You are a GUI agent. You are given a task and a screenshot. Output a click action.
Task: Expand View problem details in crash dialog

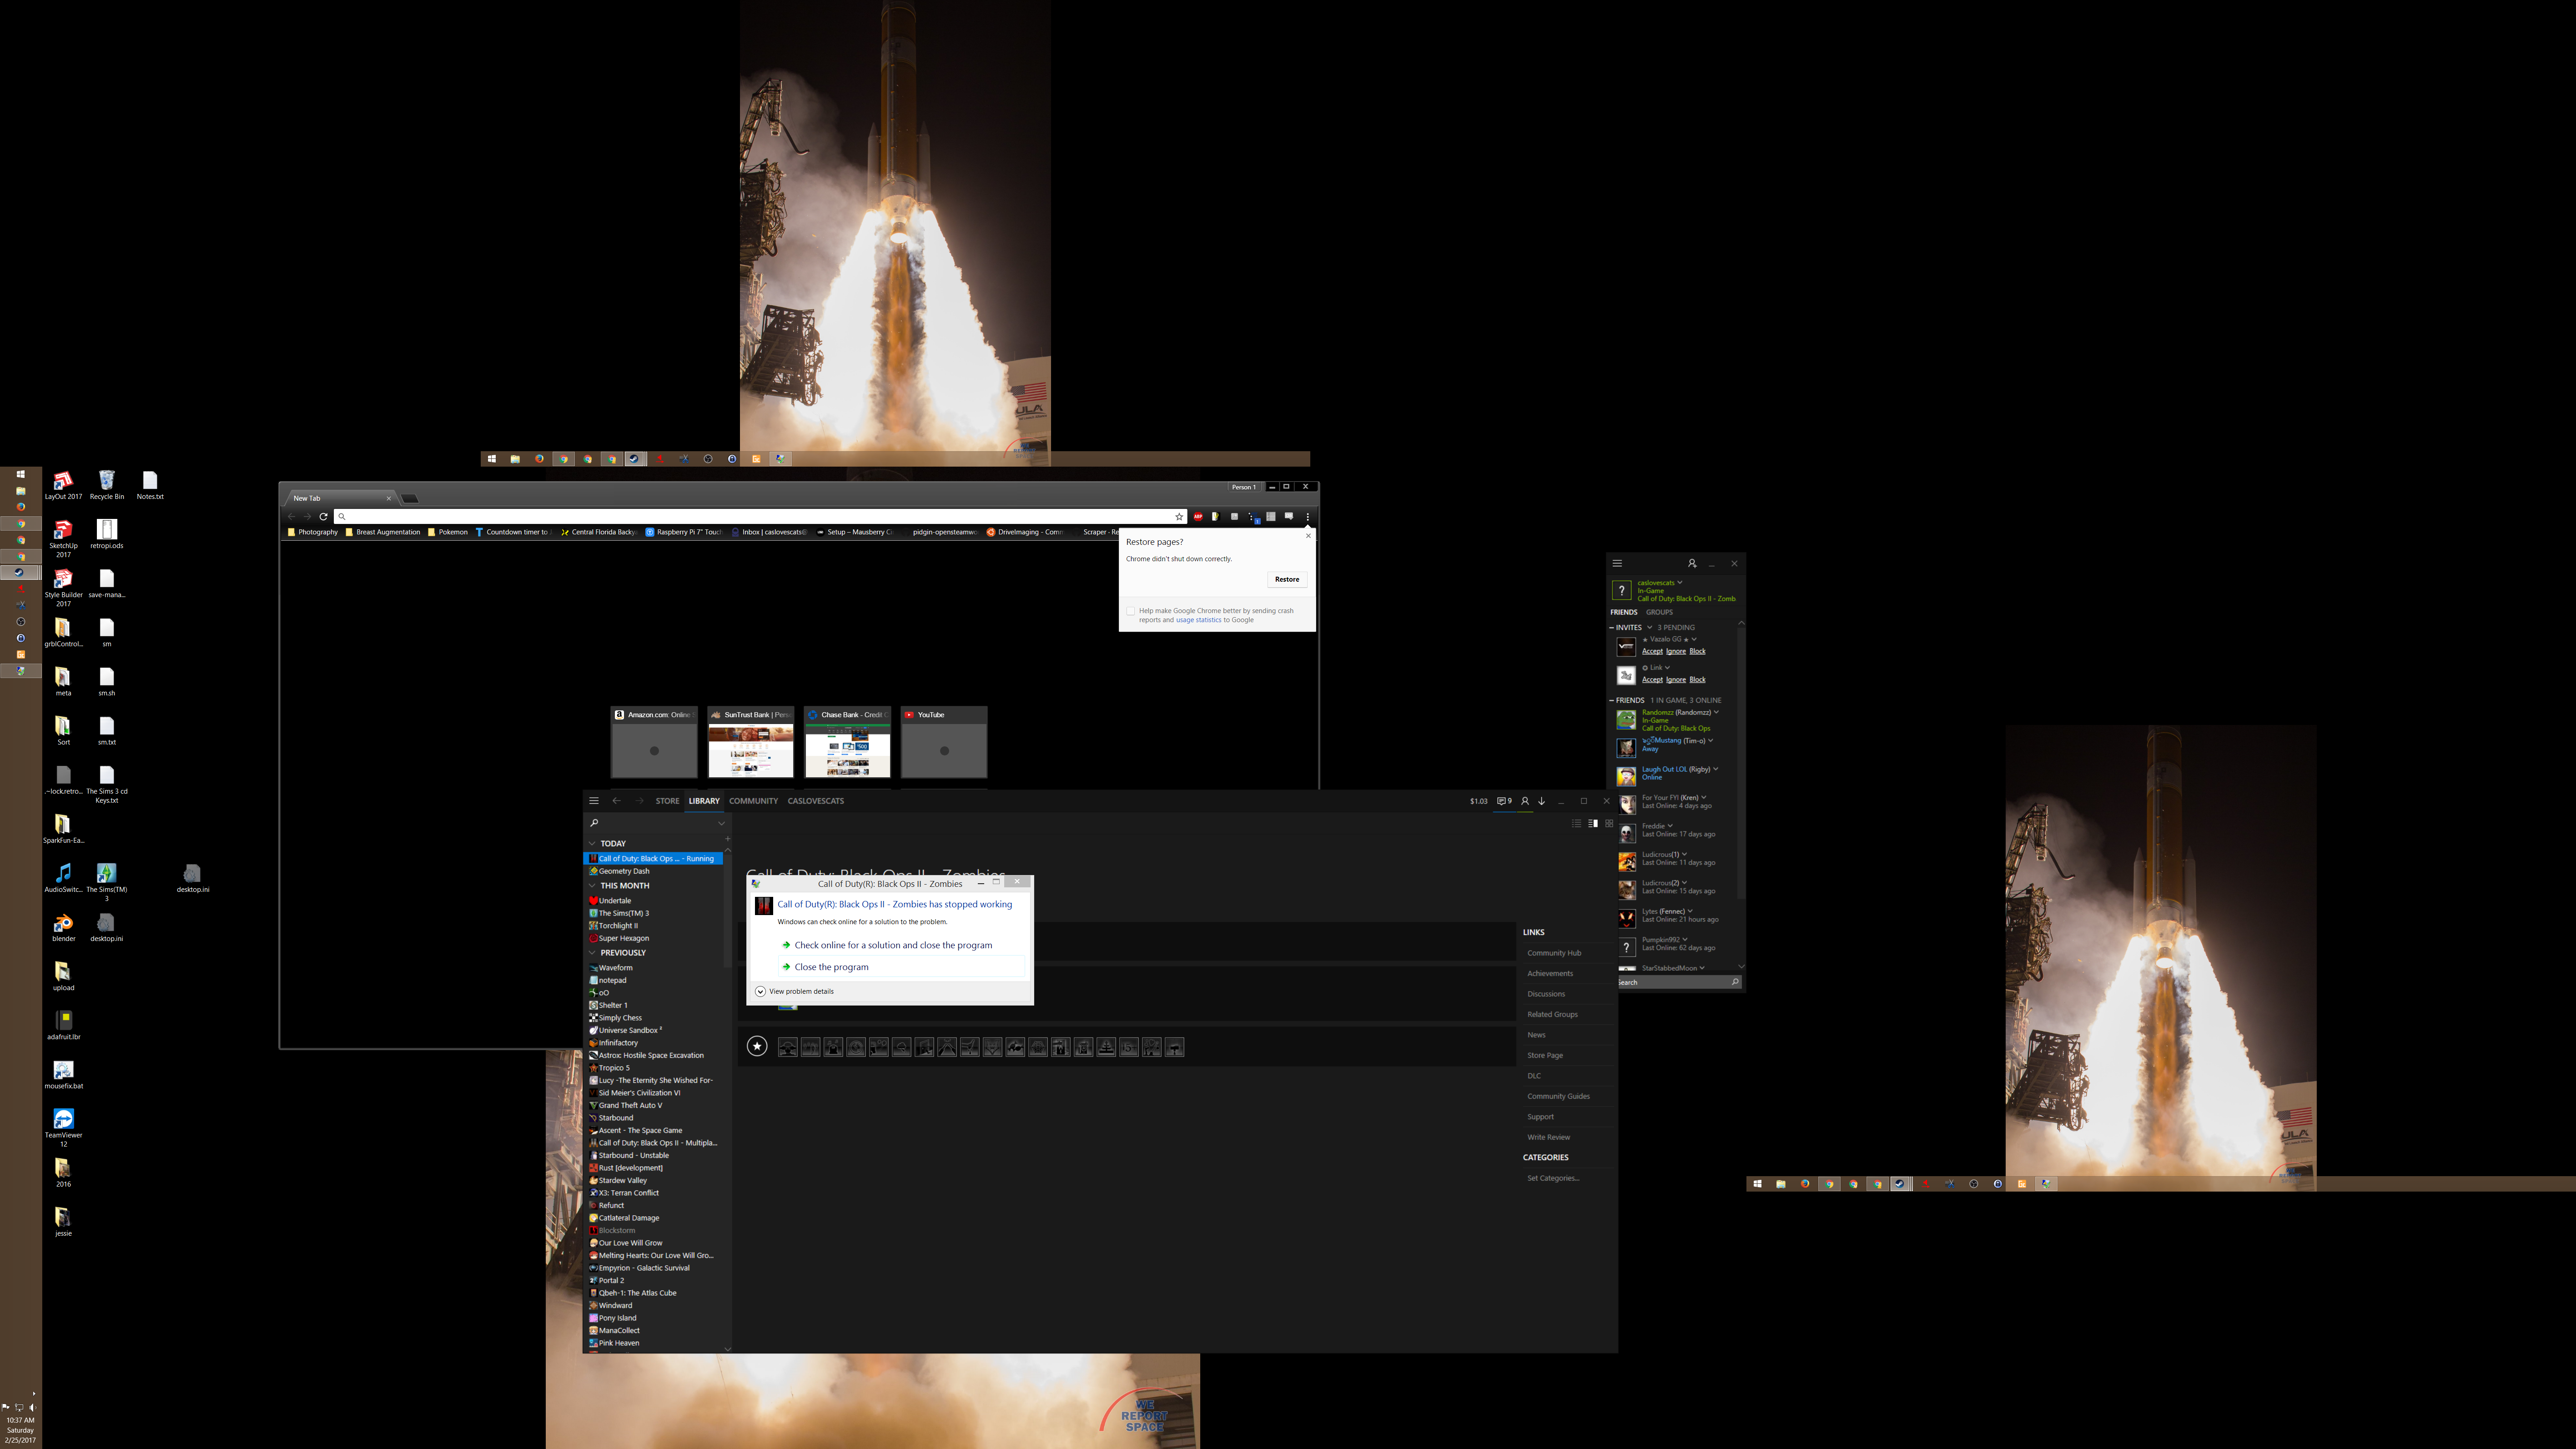pyautogui.click(x=795, y=992)
